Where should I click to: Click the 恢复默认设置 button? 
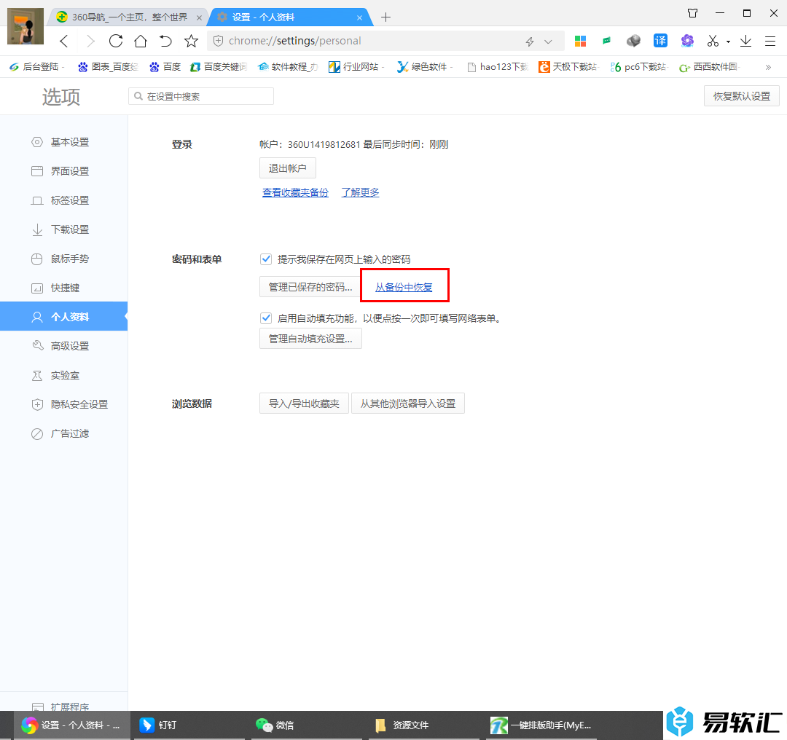741,96
